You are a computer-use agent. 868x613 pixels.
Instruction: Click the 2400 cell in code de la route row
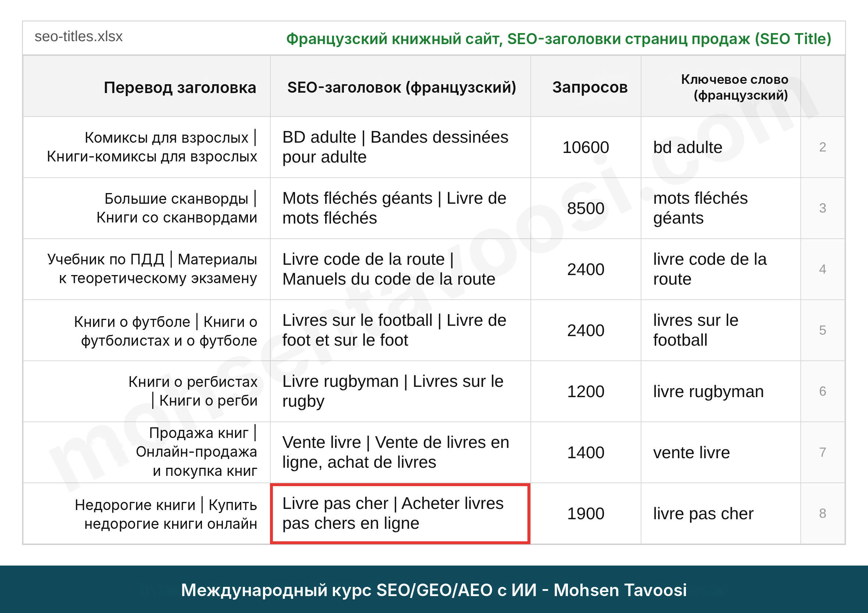click(586, 270)
